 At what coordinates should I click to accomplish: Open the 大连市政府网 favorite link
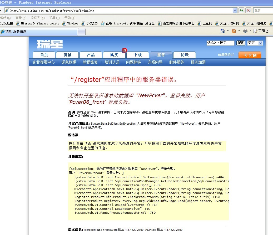click(227, 23)
